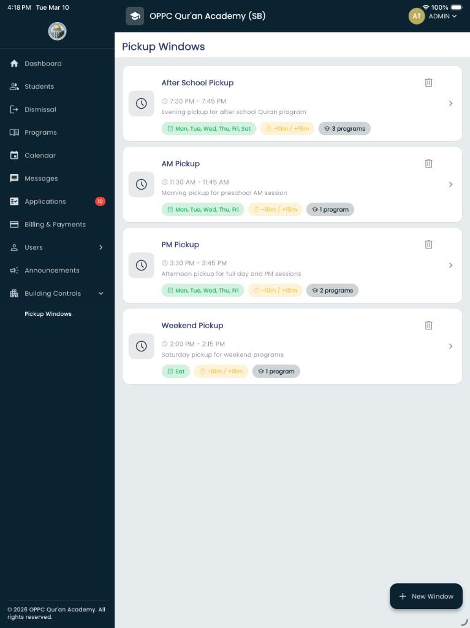Image resolution: width=470 pixels, height=628 pixels.
Task: Open Billing & Payments page
Action: (55, 224)
